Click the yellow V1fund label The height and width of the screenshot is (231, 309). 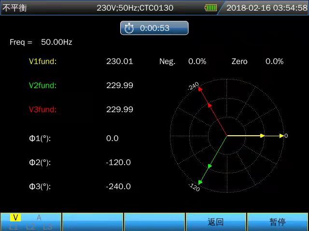point(42,62)
